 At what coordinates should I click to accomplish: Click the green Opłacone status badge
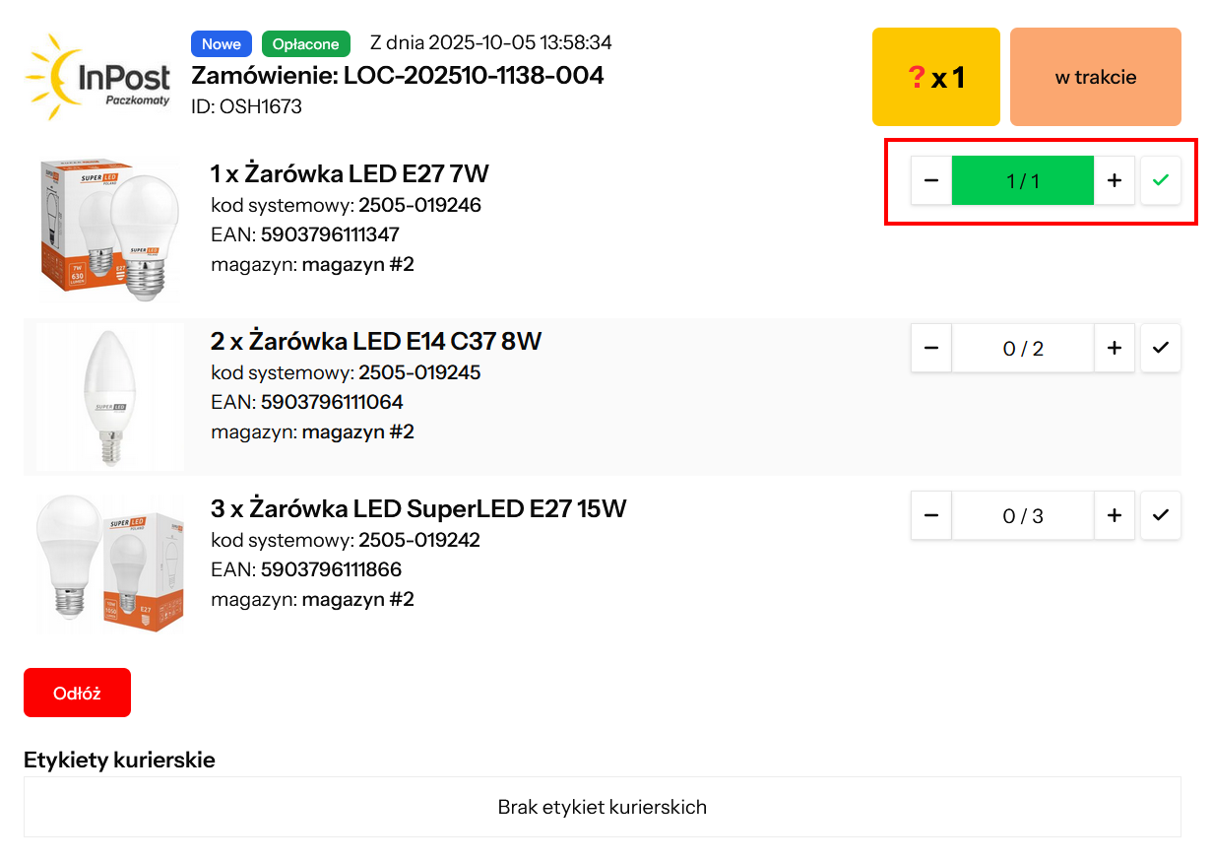click(x=305, y=44)
